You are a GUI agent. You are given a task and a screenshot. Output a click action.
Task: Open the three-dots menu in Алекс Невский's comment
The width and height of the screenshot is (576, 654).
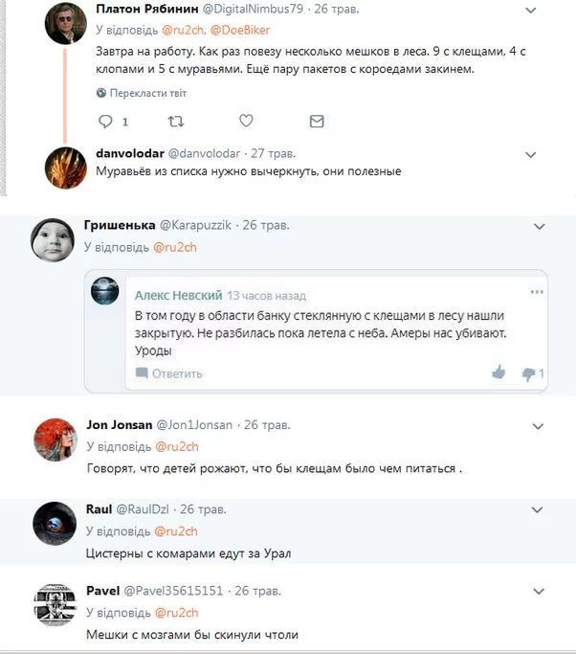pos(537,291)
